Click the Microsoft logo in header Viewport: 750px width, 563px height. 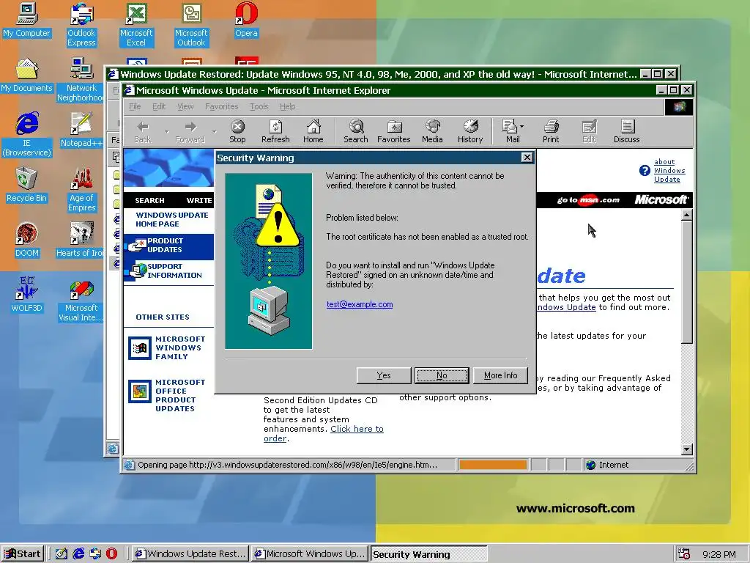661,199
